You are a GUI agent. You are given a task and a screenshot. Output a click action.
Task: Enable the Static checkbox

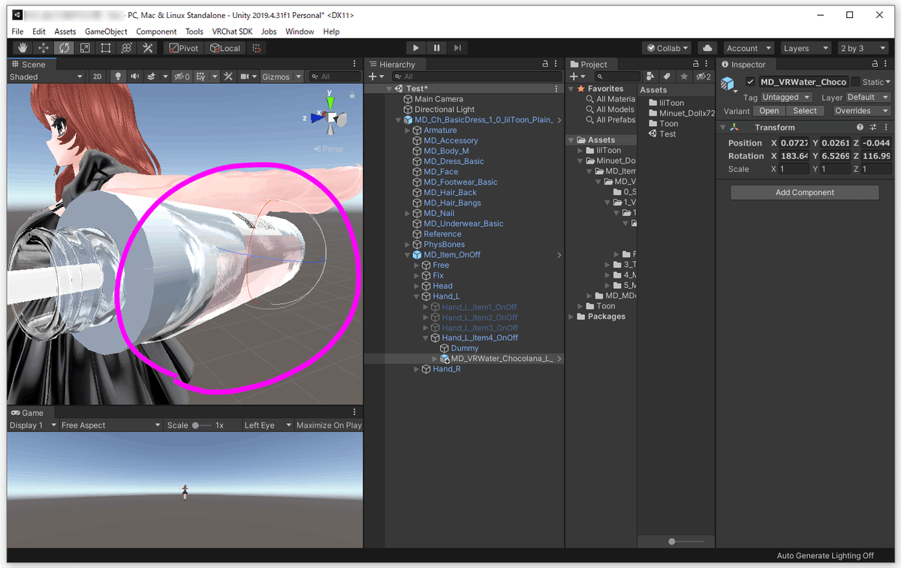(855, 82)
